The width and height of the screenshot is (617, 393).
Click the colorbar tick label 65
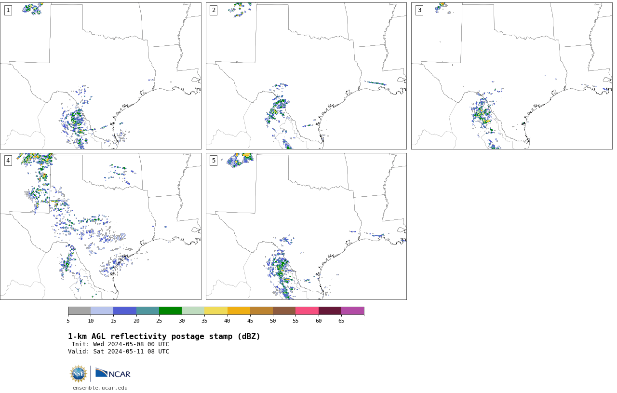click(341, 321)
